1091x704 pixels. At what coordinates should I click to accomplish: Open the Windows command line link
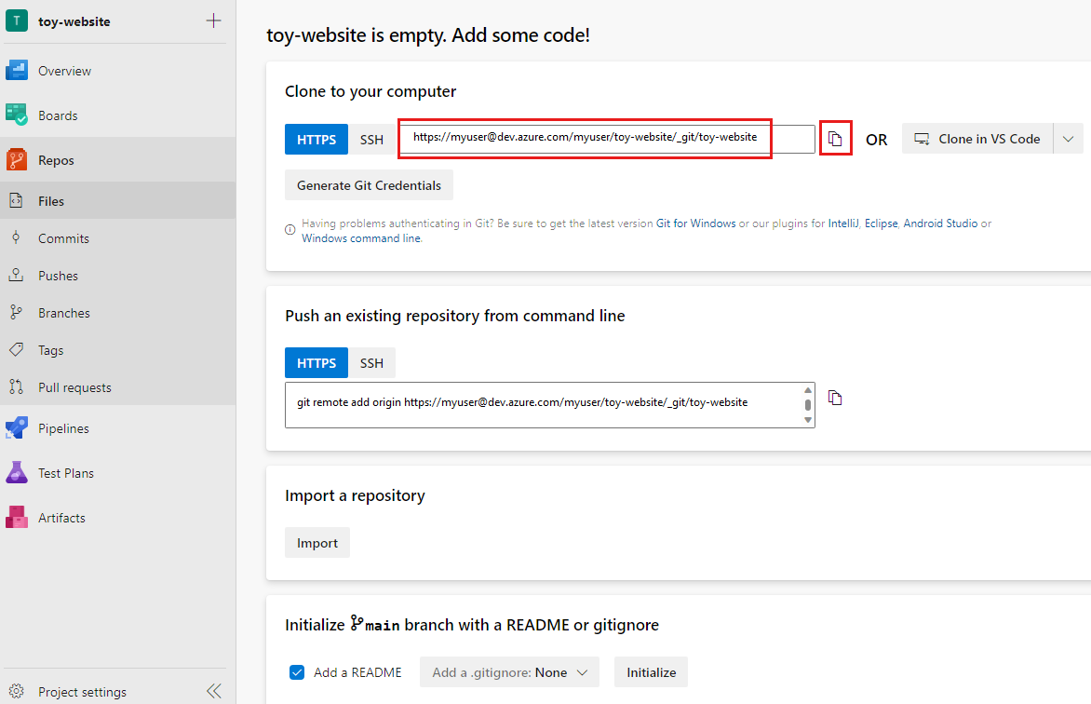pyautogui.click(x=361, y=238)
